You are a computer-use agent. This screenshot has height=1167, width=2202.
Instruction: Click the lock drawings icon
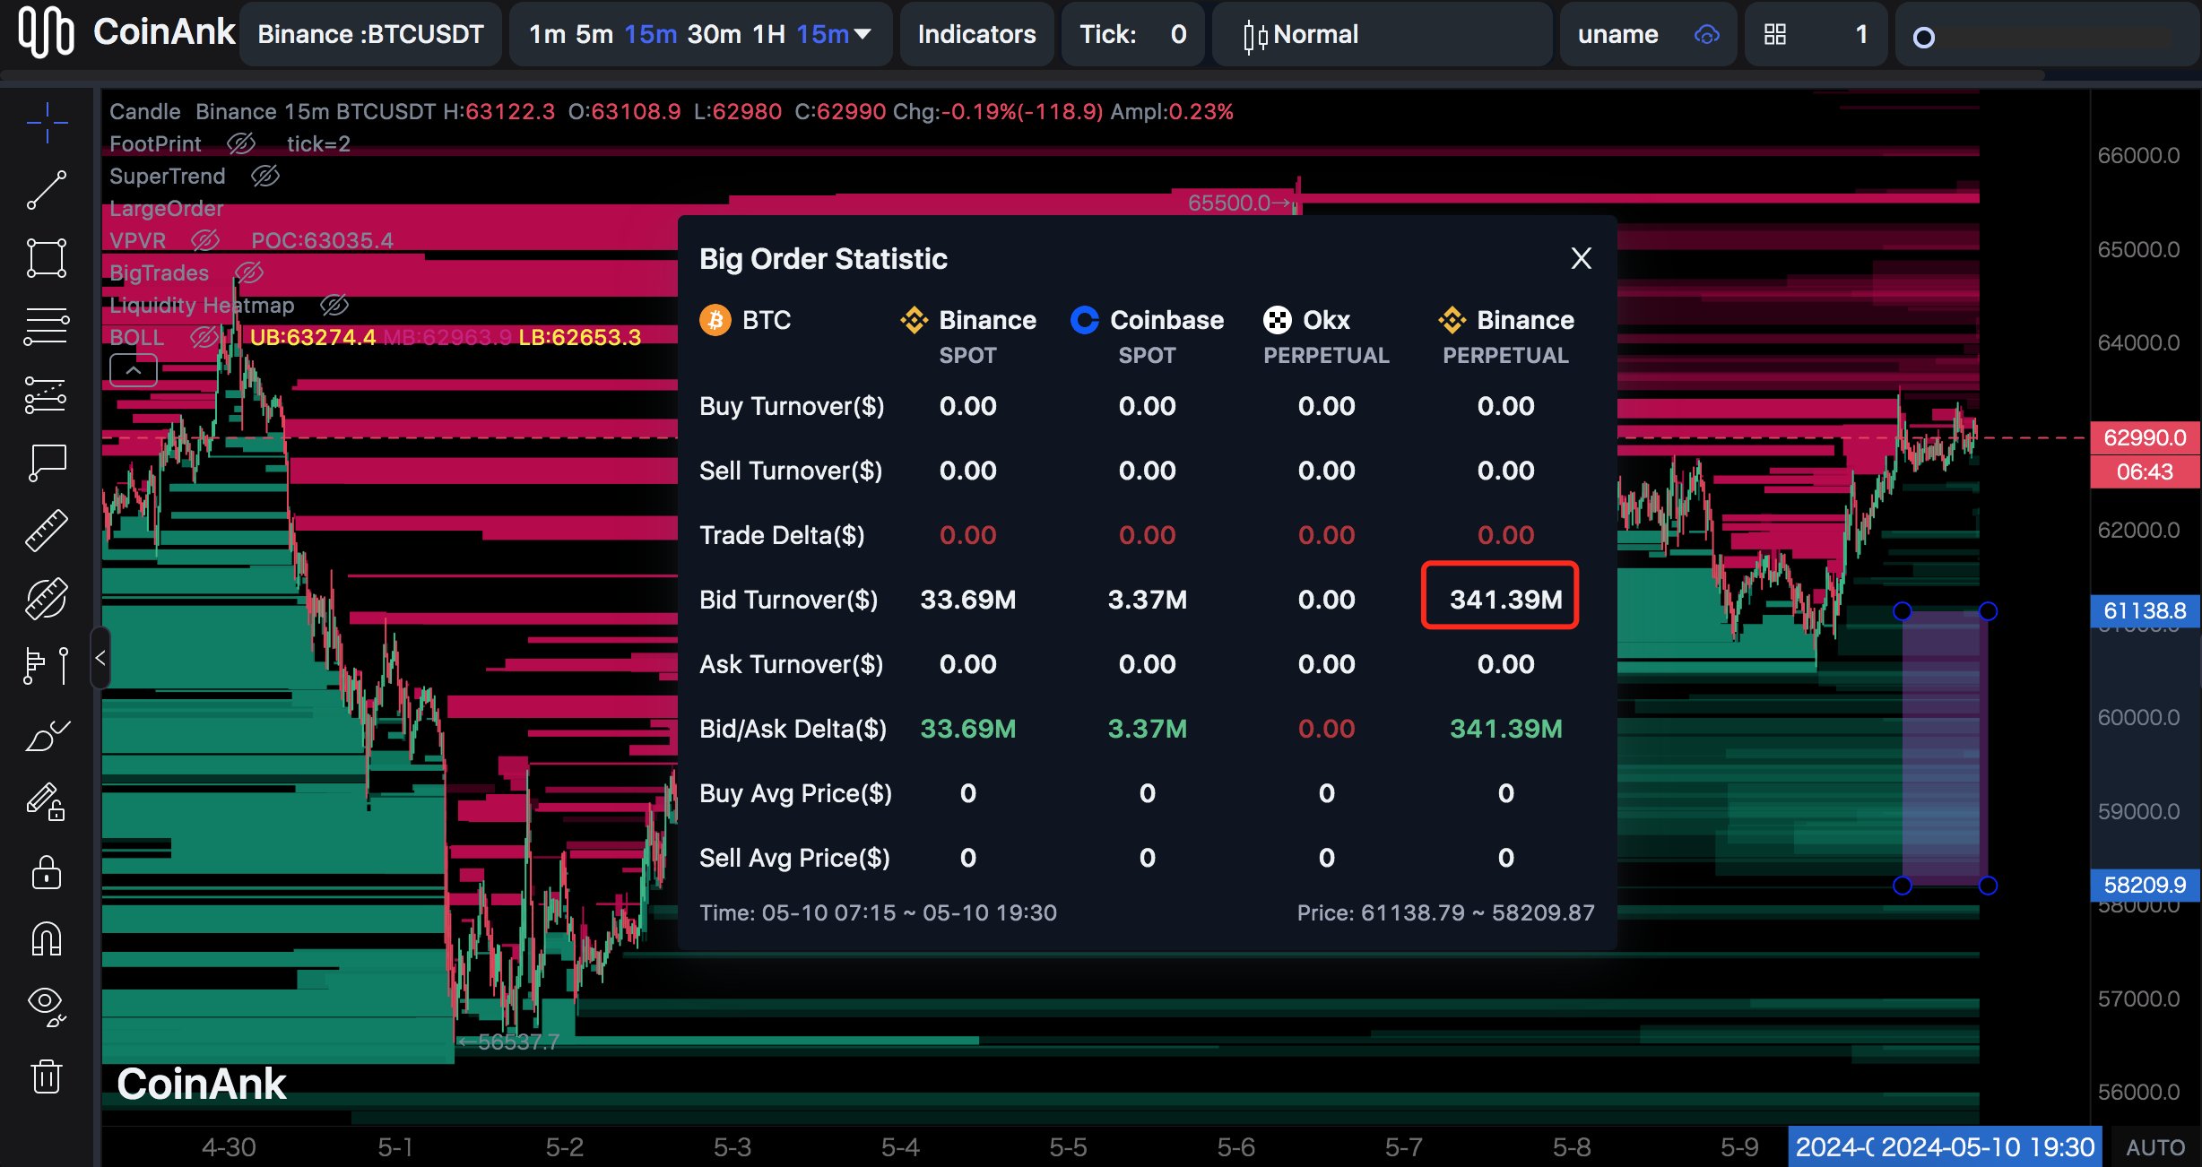pos(46,872)
